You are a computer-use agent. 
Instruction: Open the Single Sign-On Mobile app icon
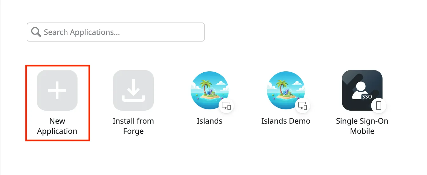pyautogui.click(x=362, y=90)
